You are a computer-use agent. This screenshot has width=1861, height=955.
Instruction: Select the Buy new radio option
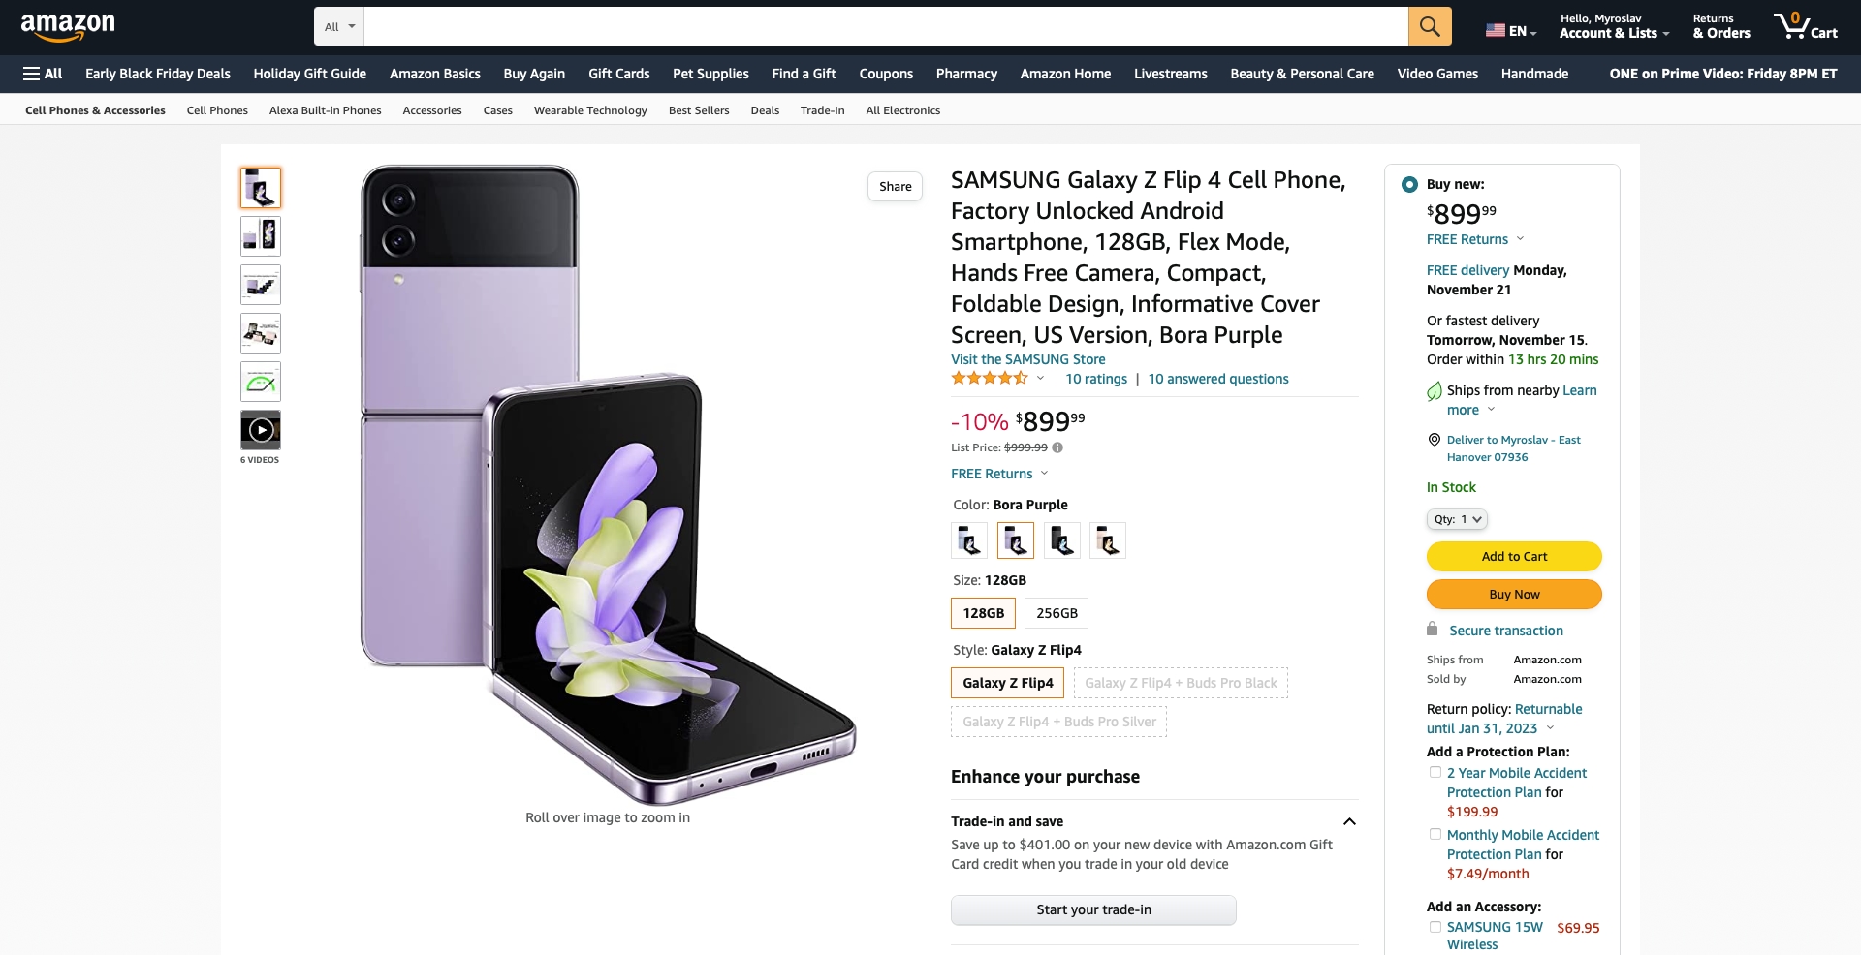1409,184
